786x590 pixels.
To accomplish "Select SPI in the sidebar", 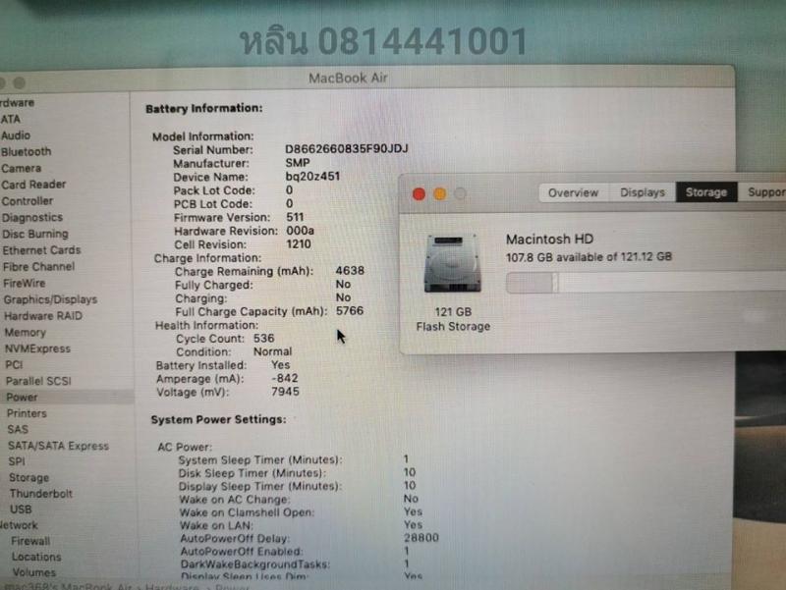I will pos(17,461).
